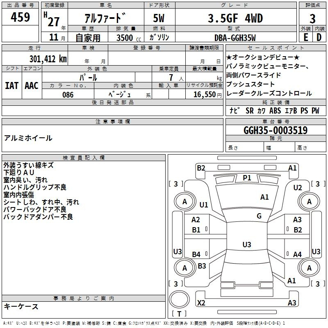Click the mileage 301,412 km
This screenshot has height=328, width=328.
click(x=48, y=59)
